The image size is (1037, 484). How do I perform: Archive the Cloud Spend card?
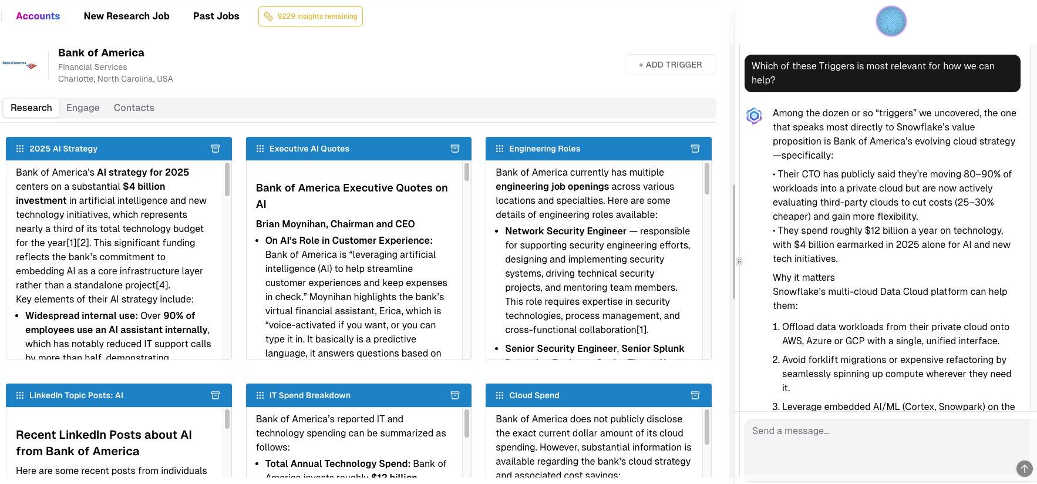(x=695, y=395)
